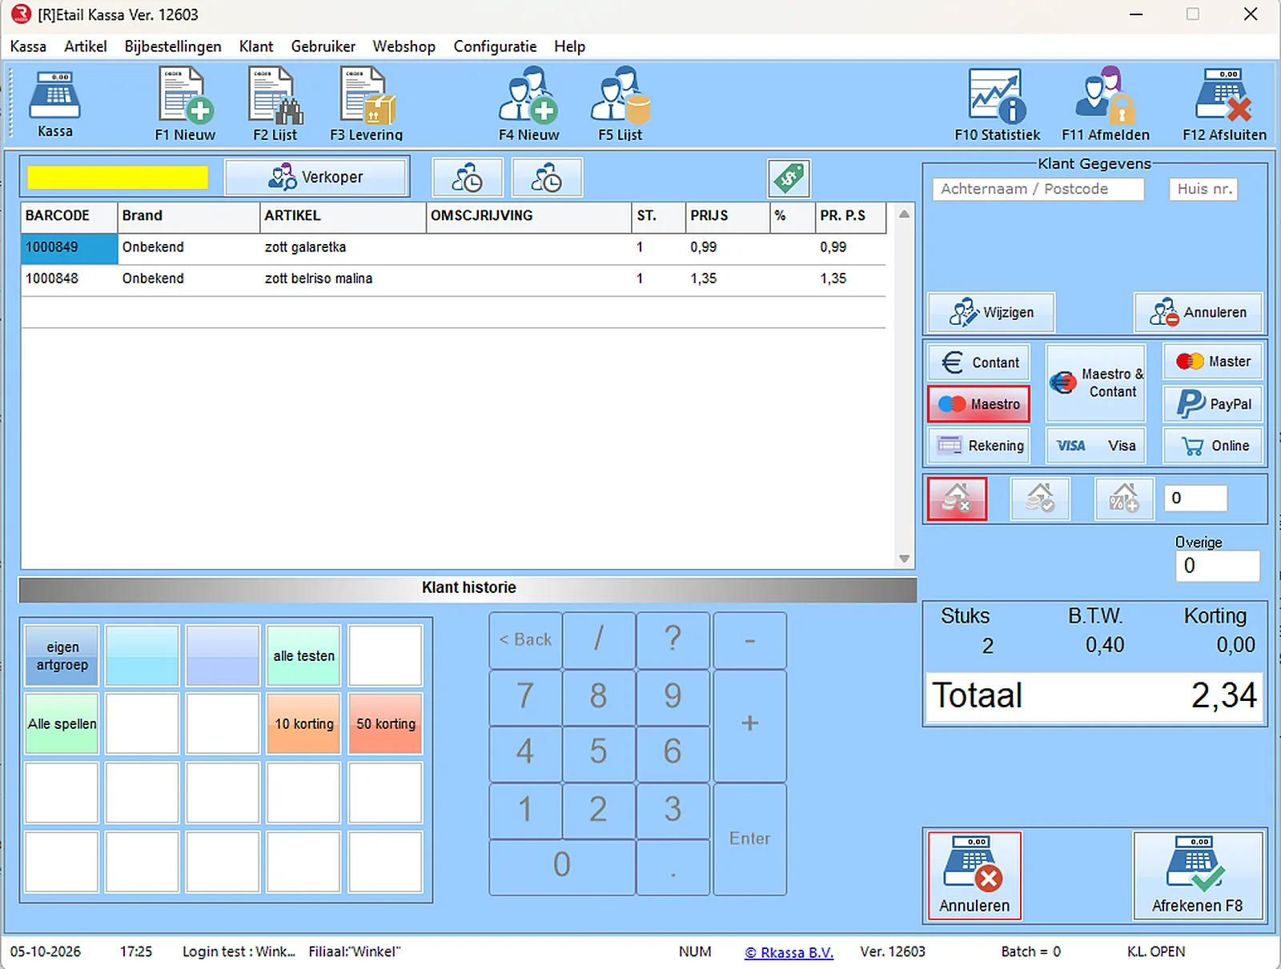Click the red house cancel icon
Screen dimensions: 1281x969
coord(957,499)
